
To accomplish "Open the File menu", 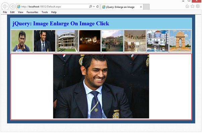I will 5,12.
